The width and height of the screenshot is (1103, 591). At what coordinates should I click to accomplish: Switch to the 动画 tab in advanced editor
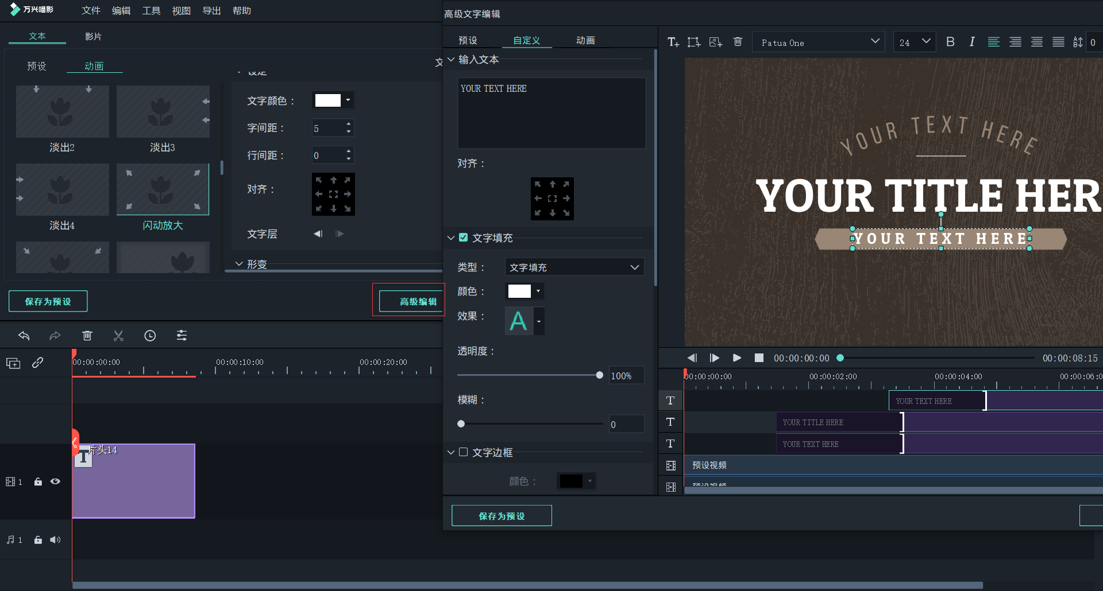(585, 40)
